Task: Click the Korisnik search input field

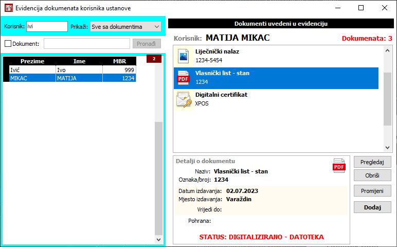Action: pos(46,27)
